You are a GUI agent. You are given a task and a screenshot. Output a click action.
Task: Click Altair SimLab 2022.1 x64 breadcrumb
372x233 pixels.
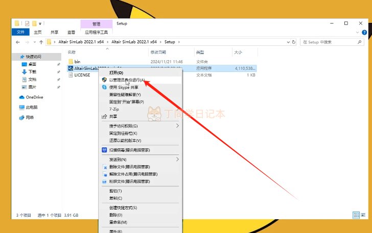77,42
